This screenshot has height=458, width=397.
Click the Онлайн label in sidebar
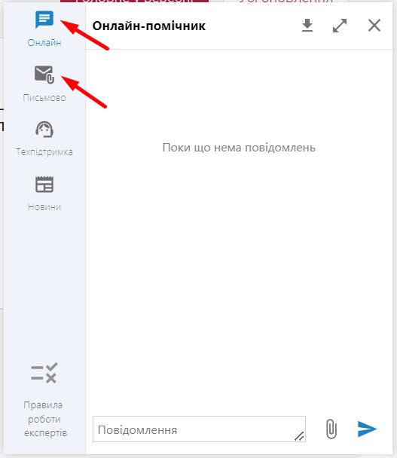44,43
